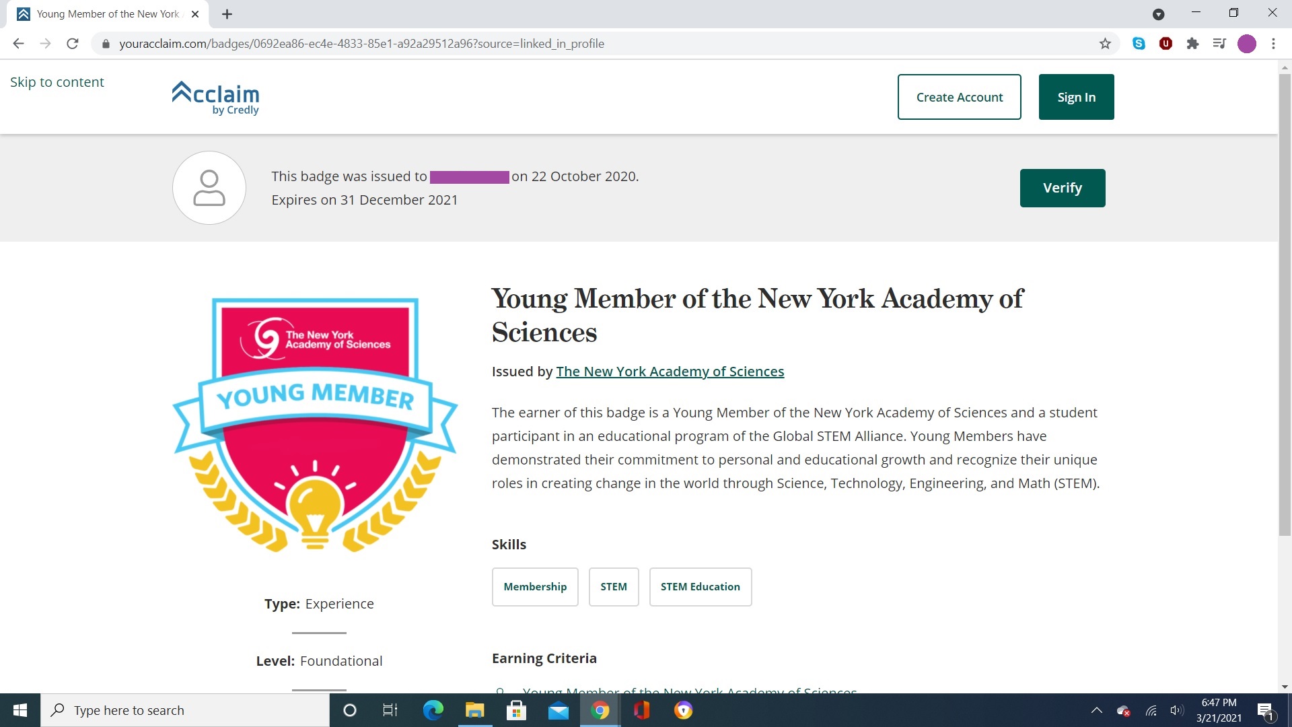
Task: Open Microsoft Office from taskbar
Action: point(641,710)
